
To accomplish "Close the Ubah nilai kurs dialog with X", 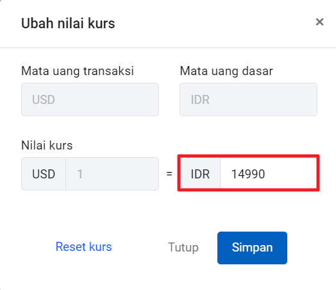I will point(319,22).
